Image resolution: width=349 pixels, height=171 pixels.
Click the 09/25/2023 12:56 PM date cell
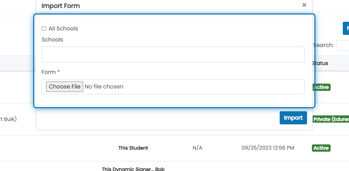tap(268, 148)
